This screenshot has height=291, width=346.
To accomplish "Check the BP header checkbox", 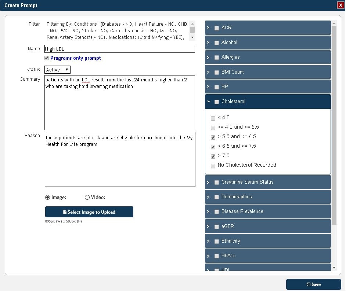I will click(x=217, y=87).
